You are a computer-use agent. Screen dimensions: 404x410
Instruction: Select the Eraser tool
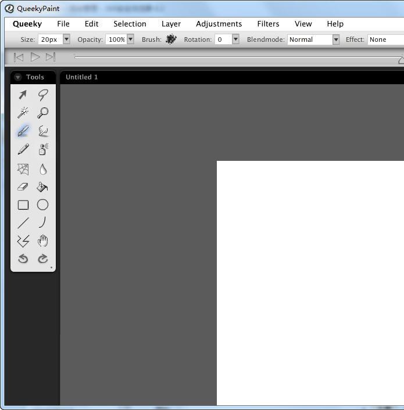pyautogui.click(x=23, y=187)
